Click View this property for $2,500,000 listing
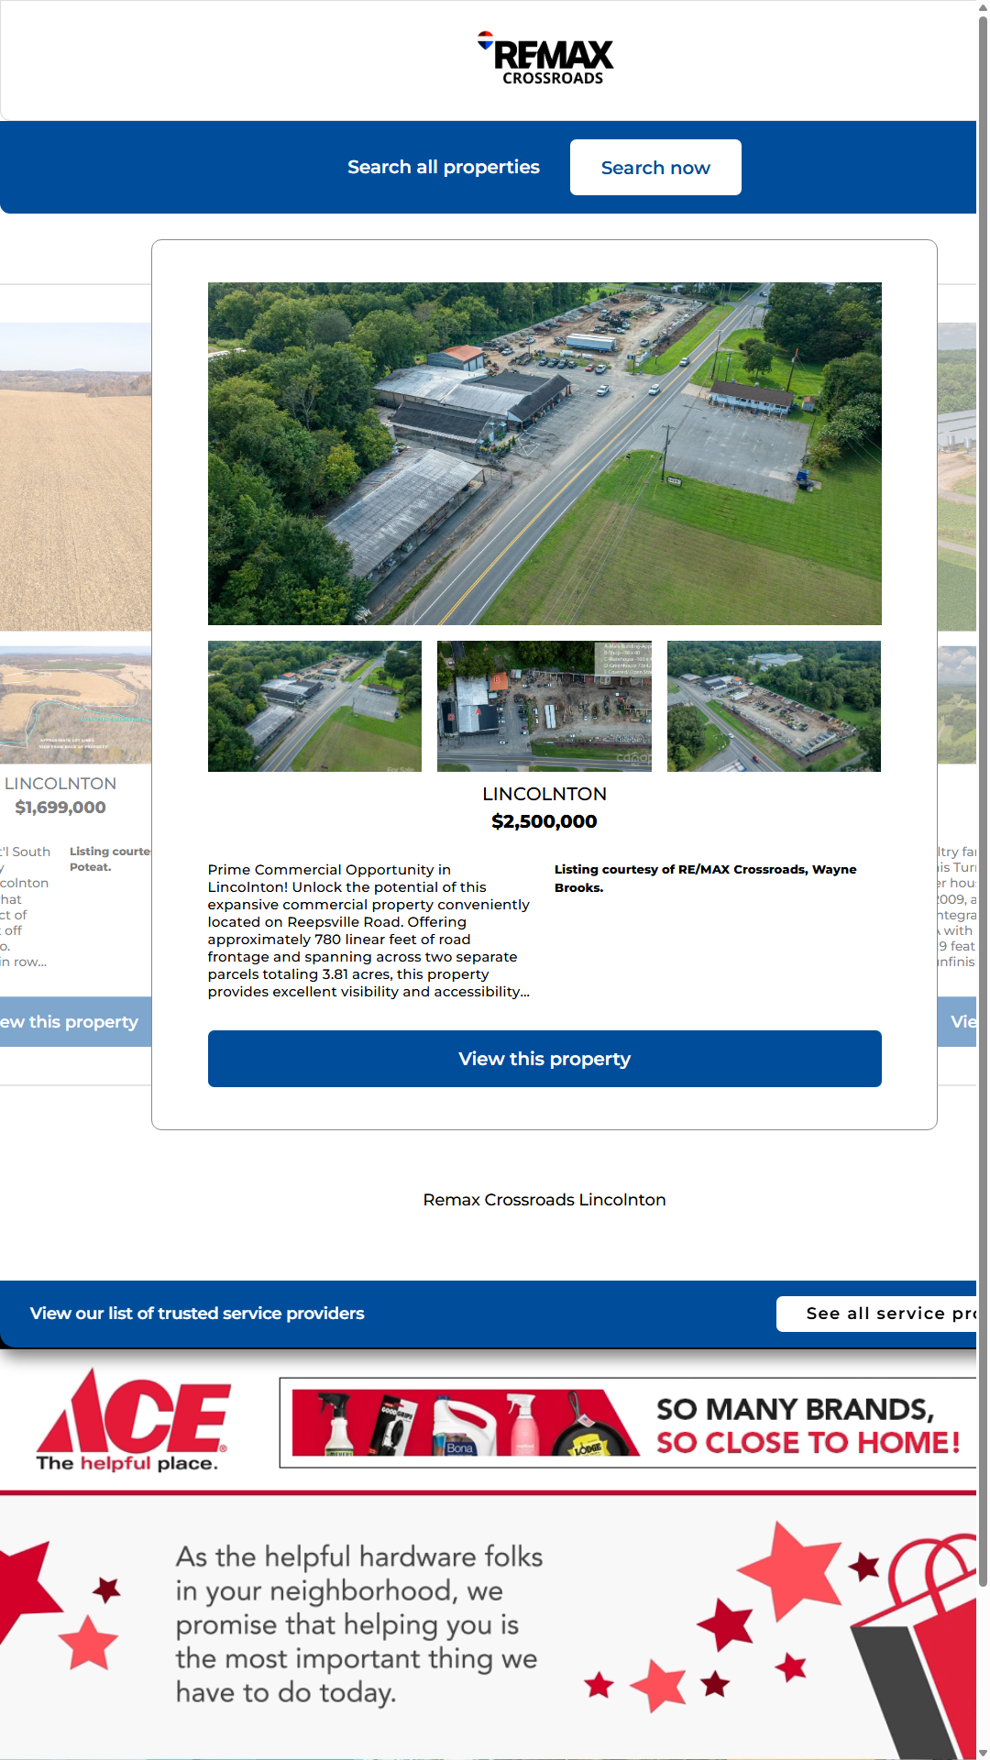The width and height of the screenshot is (990, 1760). tap(544, 1059)
